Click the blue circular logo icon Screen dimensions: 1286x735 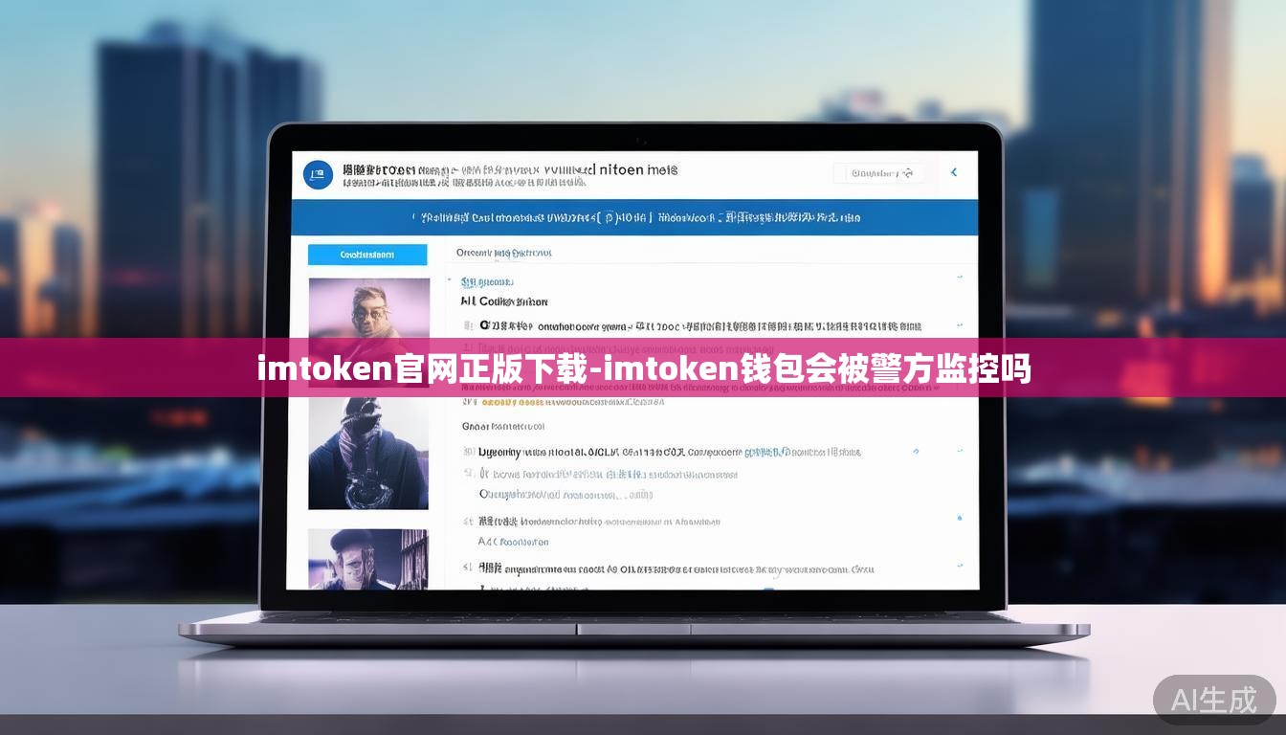(318, 174)
